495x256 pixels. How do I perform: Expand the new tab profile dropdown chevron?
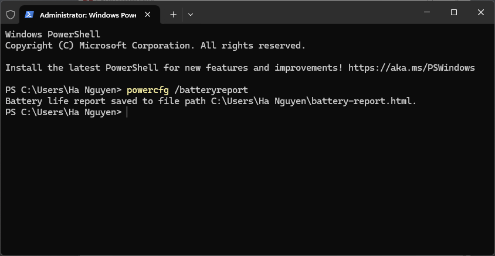191,14
